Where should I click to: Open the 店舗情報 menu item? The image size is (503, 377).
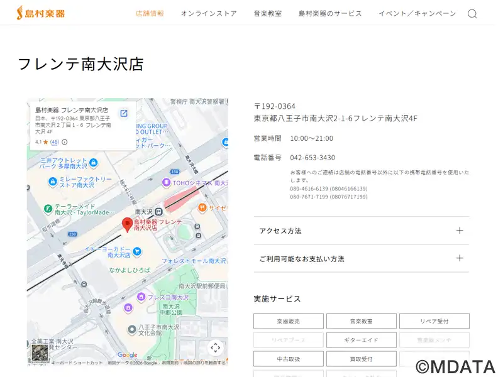click(x=150, y=13)
